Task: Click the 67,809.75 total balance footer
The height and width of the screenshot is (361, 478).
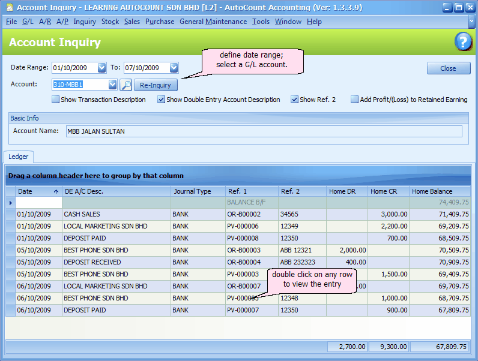Action: pos(440,347)
